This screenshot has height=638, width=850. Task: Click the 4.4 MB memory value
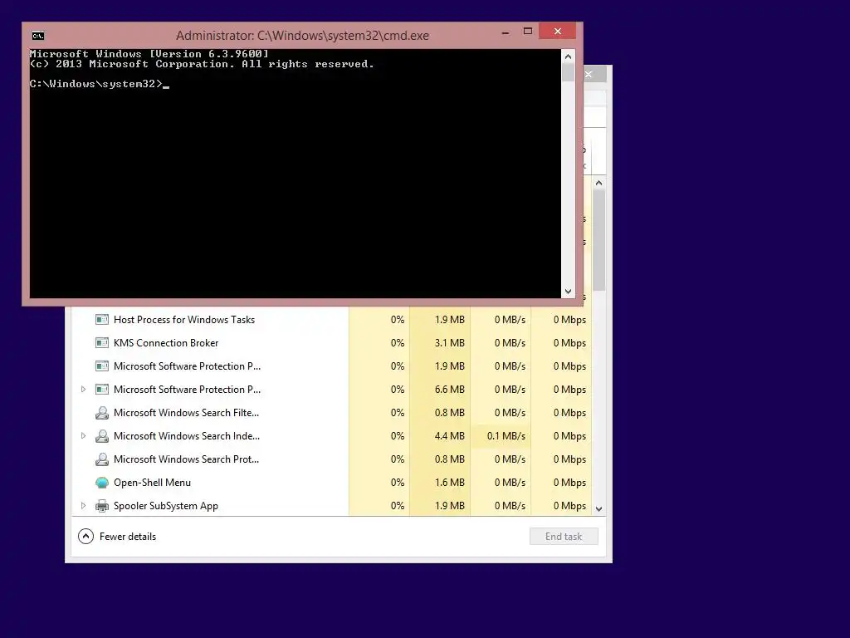point(449,436)
